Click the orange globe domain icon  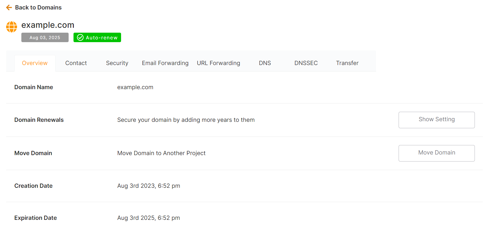coord(12,27)
